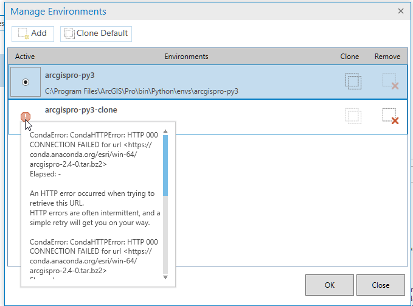Remove the arcgispro-py3-clone environment

tap(390, 116)
